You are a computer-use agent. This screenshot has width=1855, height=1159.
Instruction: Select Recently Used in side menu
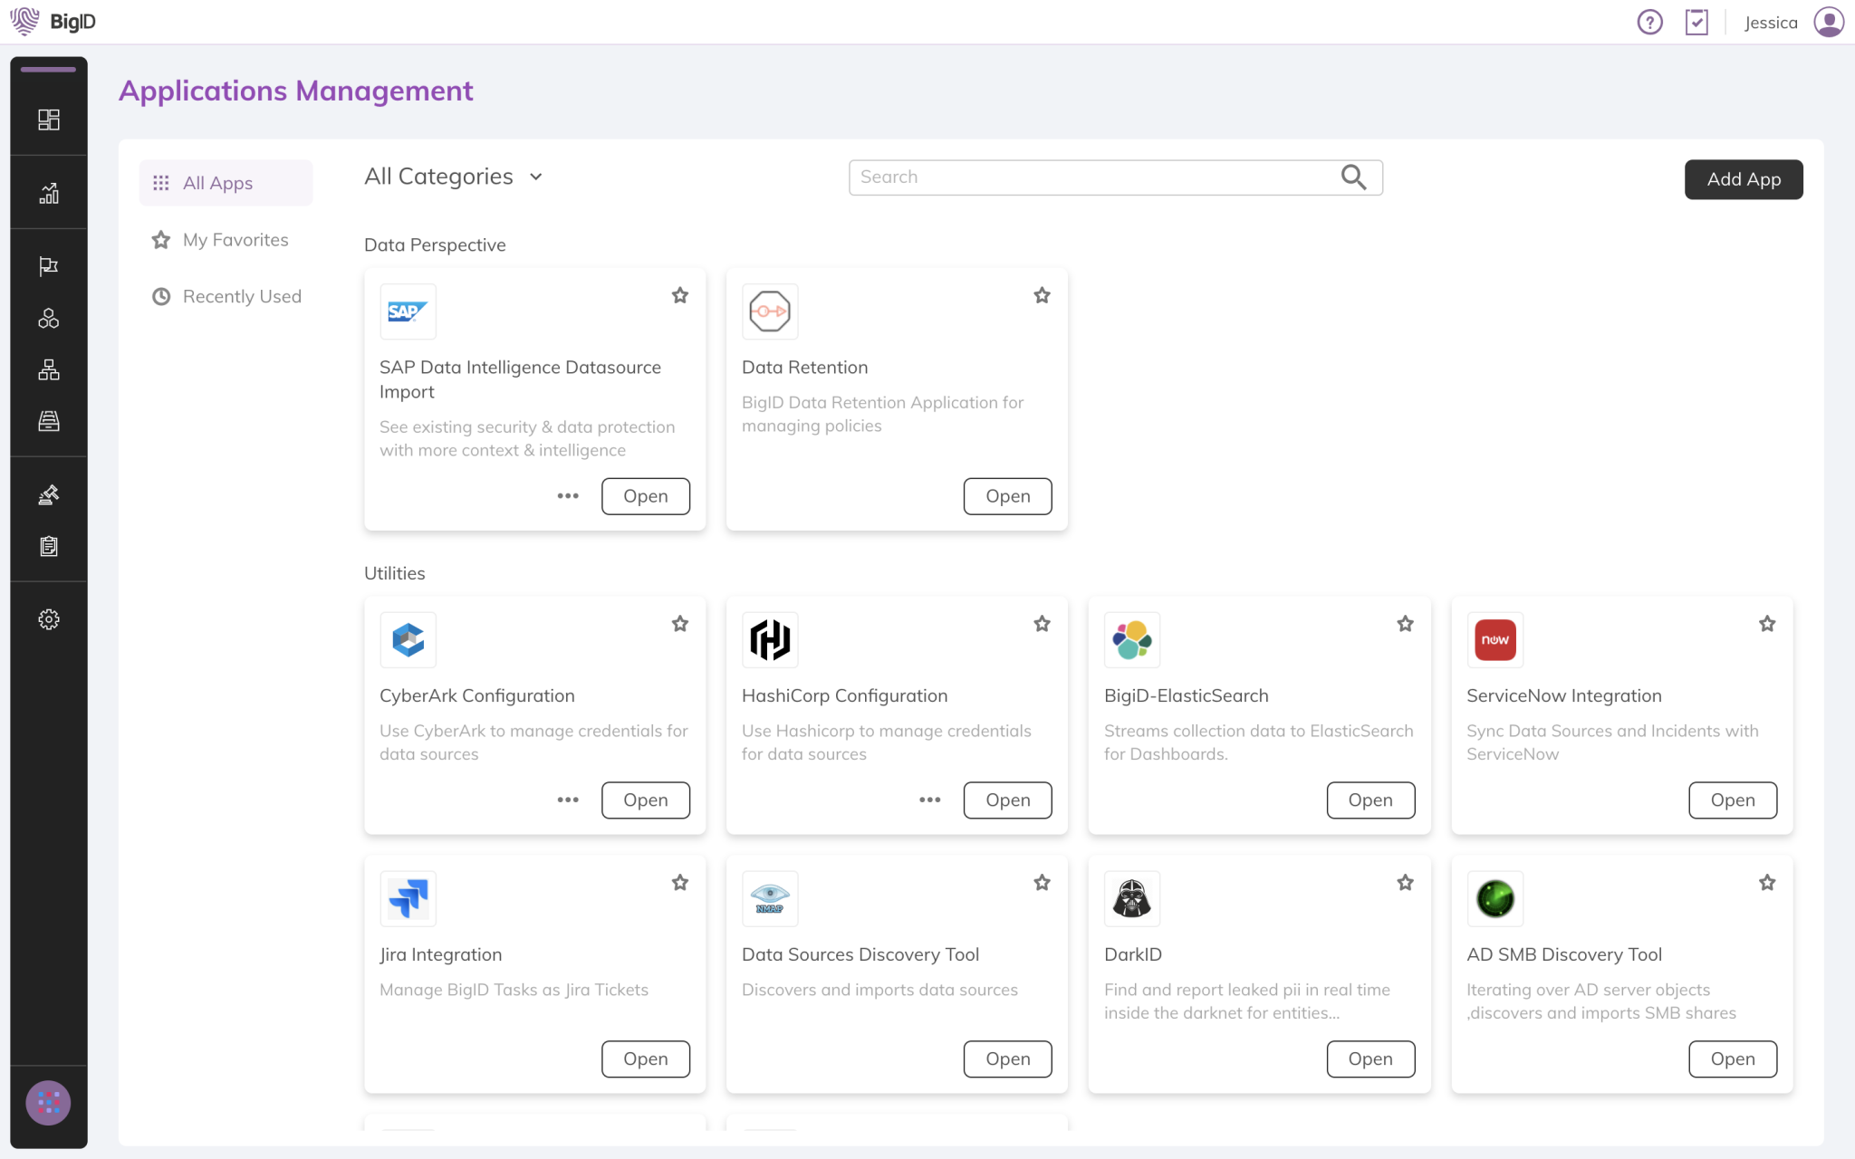point(241,297)
